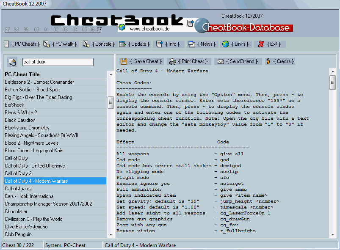This screenshot has height=250, width=340.
Task: Click the search icon beside search box
Action: (12, 62)
